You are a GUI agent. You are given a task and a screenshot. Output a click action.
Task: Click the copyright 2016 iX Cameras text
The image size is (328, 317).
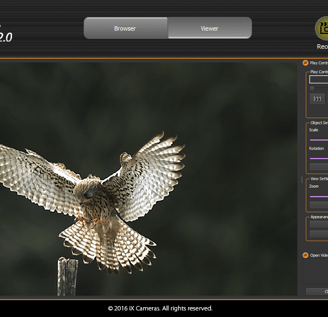(160, 308)
